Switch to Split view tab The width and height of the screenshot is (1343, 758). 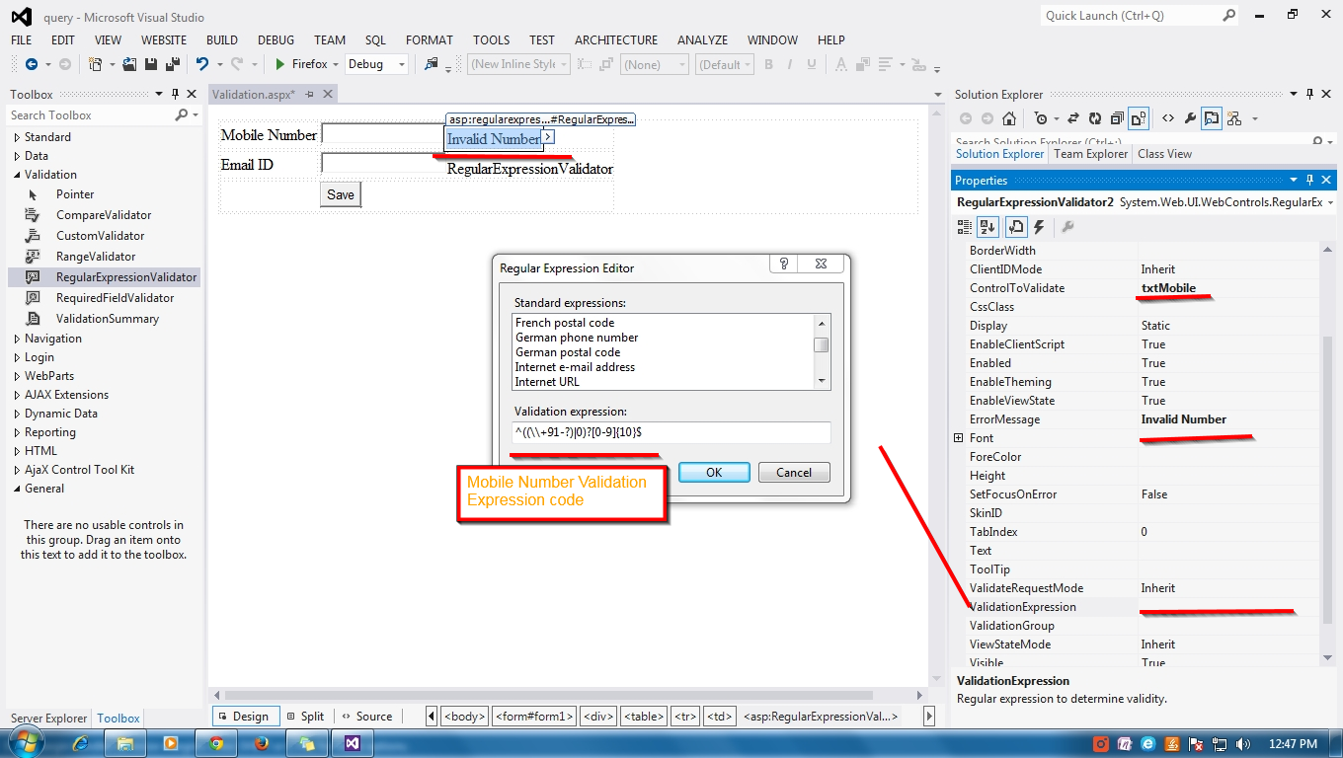tap(305, 717)
